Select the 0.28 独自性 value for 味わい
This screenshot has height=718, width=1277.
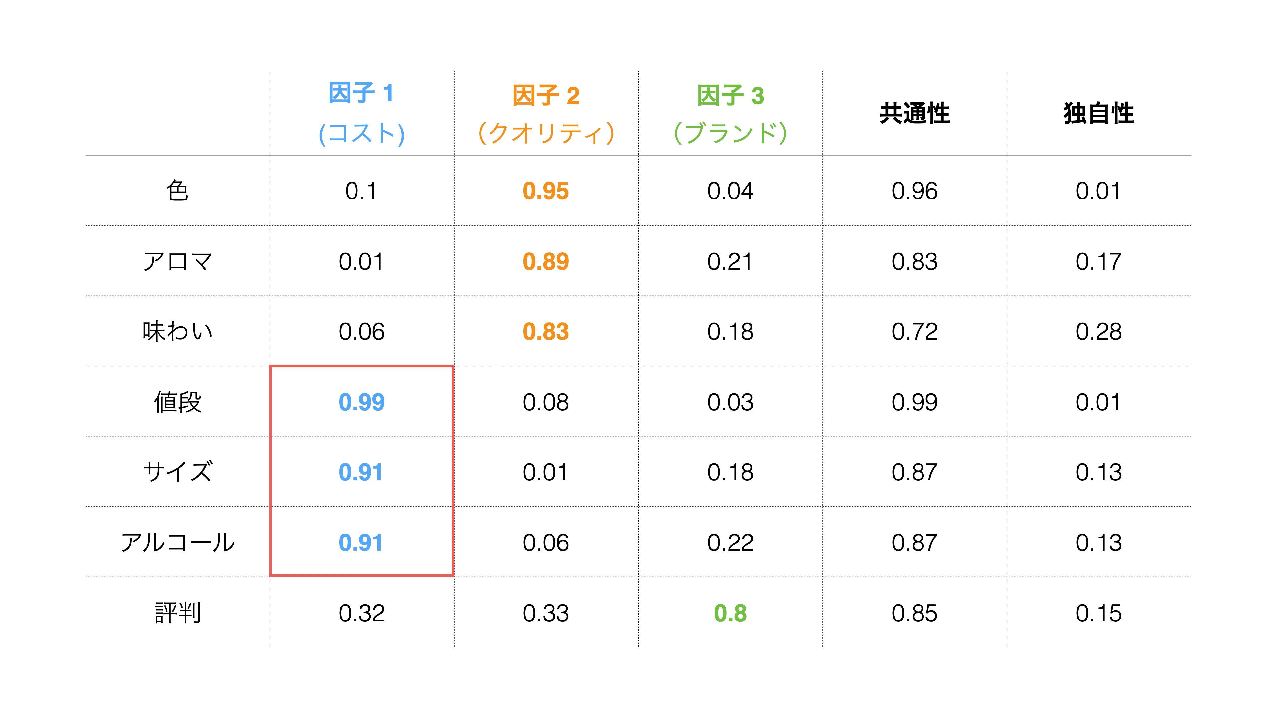1098,332
